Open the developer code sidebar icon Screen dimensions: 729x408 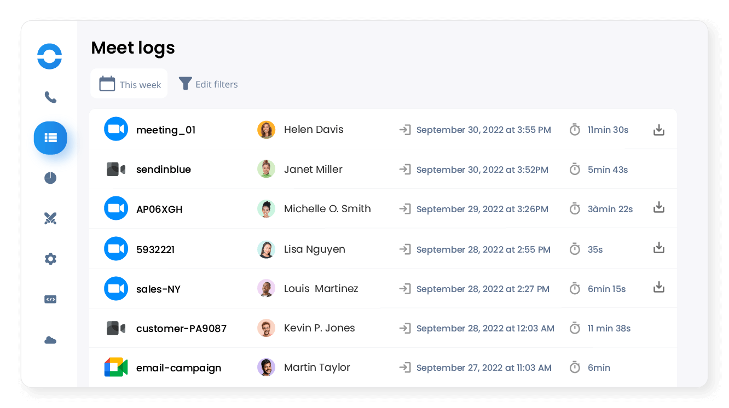50,299
